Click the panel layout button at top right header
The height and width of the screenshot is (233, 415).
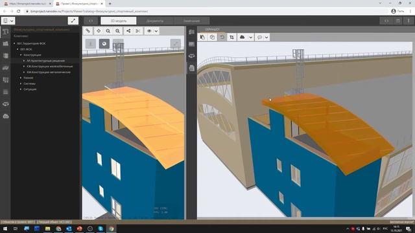coord(398,21)
